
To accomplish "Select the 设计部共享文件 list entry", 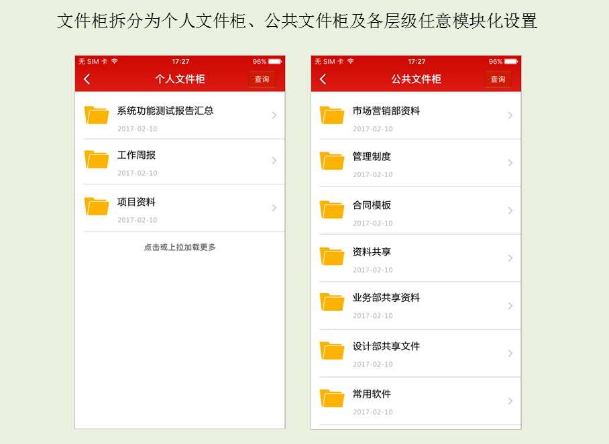I will [416, 353].
